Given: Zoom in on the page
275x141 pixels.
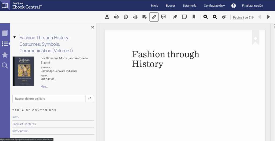Looking at the screenshot, I should 215,17.
